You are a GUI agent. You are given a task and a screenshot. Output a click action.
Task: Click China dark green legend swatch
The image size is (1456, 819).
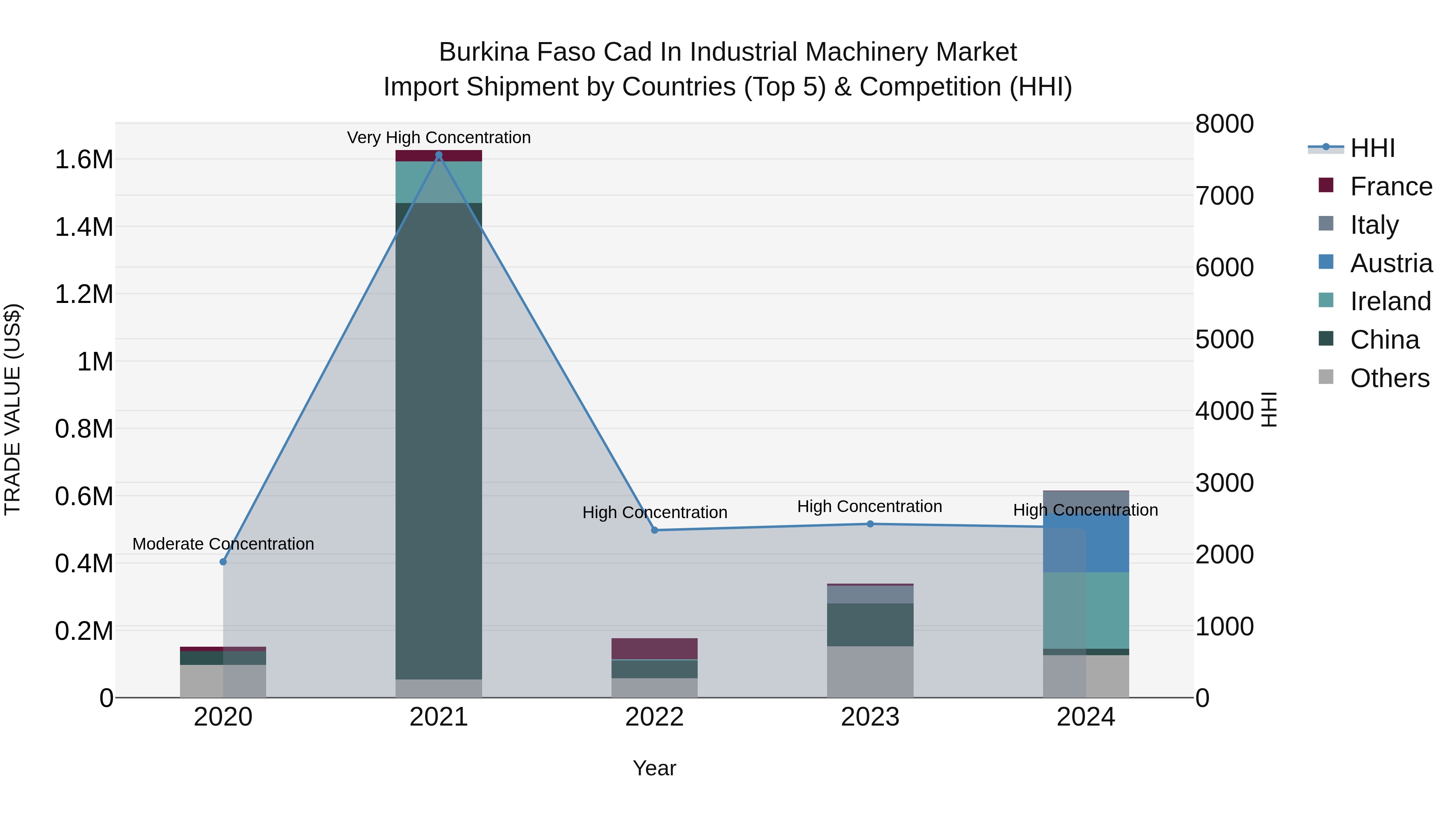pyautogui.click(x=1326, y=339)
